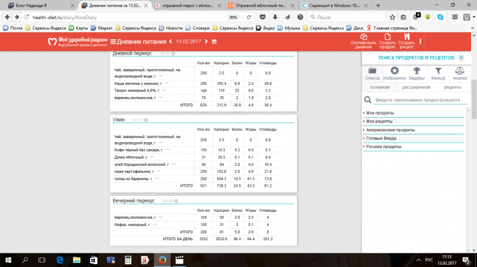The image size is (477, 267).
Task: Click the Список folder icon
Action: tap(372, 71)
